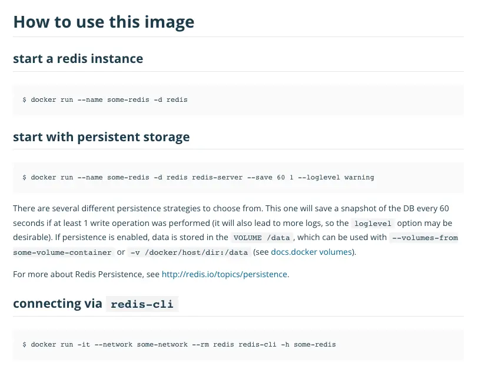The height and width of the screenshot is (366, 478).
Task: Open the docs.docker volumes link
Action: coord(312,252)
